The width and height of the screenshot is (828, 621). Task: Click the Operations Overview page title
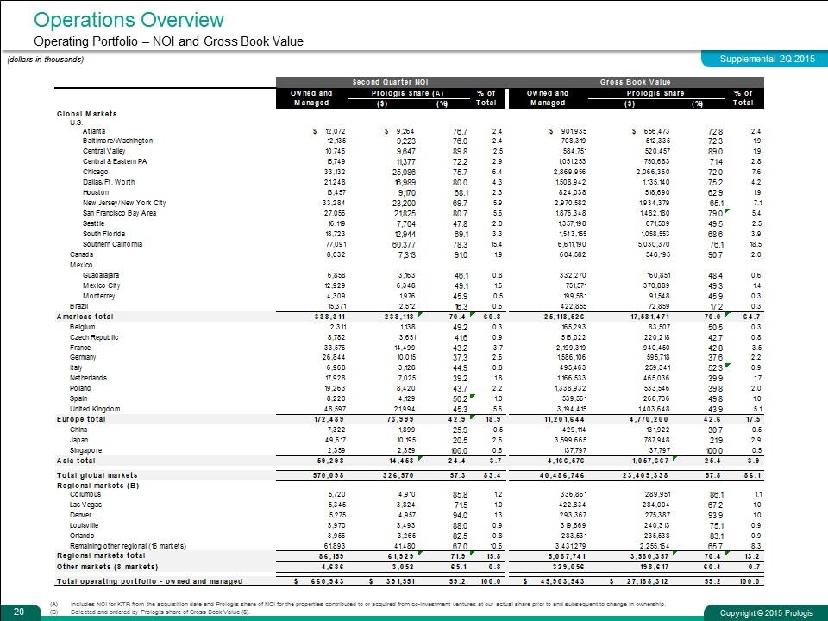[129, 20]
